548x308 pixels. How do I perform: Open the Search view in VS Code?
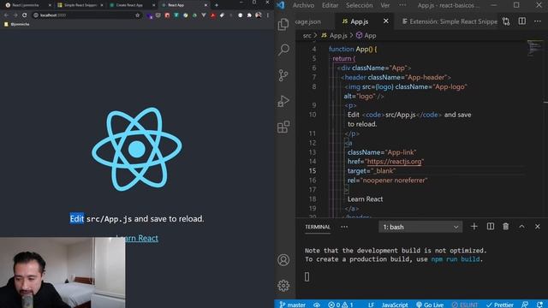tap(283, 50)
